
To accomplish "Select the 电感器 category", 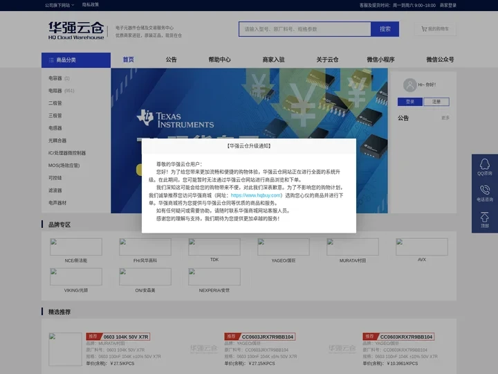I will 55,128.
